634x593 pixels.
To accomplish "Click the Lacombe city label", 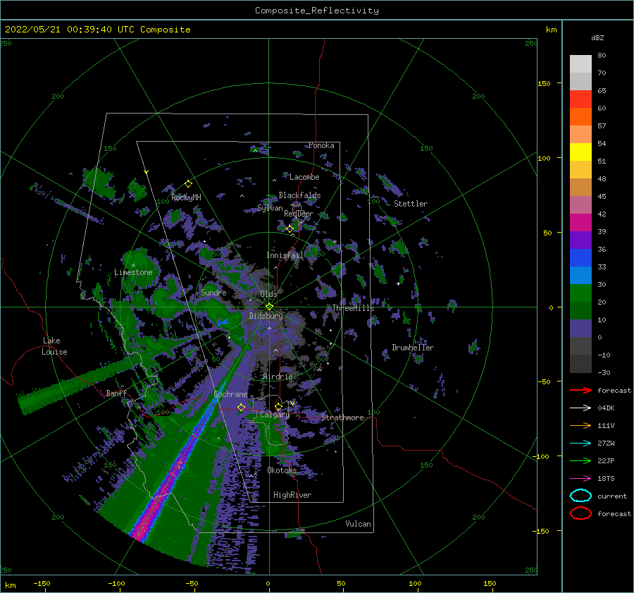I will 304,177.
